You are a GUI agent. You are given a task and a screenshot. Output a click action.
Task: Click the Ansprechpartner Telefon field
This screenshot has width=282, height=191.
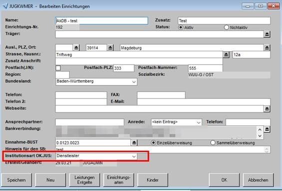click(248, 122)
